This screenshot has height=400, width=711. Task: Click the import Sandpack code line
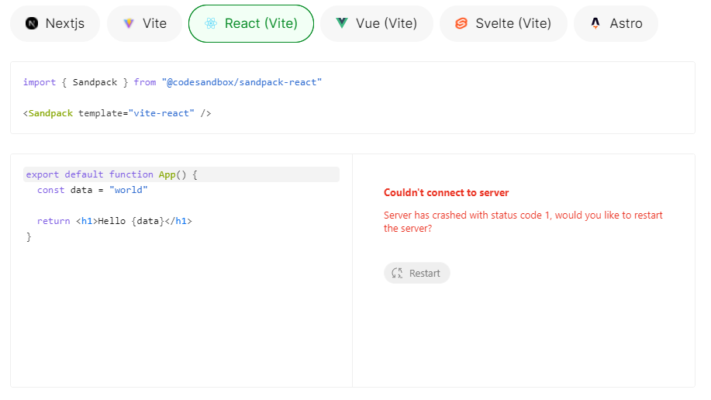(x=172, y=82)
